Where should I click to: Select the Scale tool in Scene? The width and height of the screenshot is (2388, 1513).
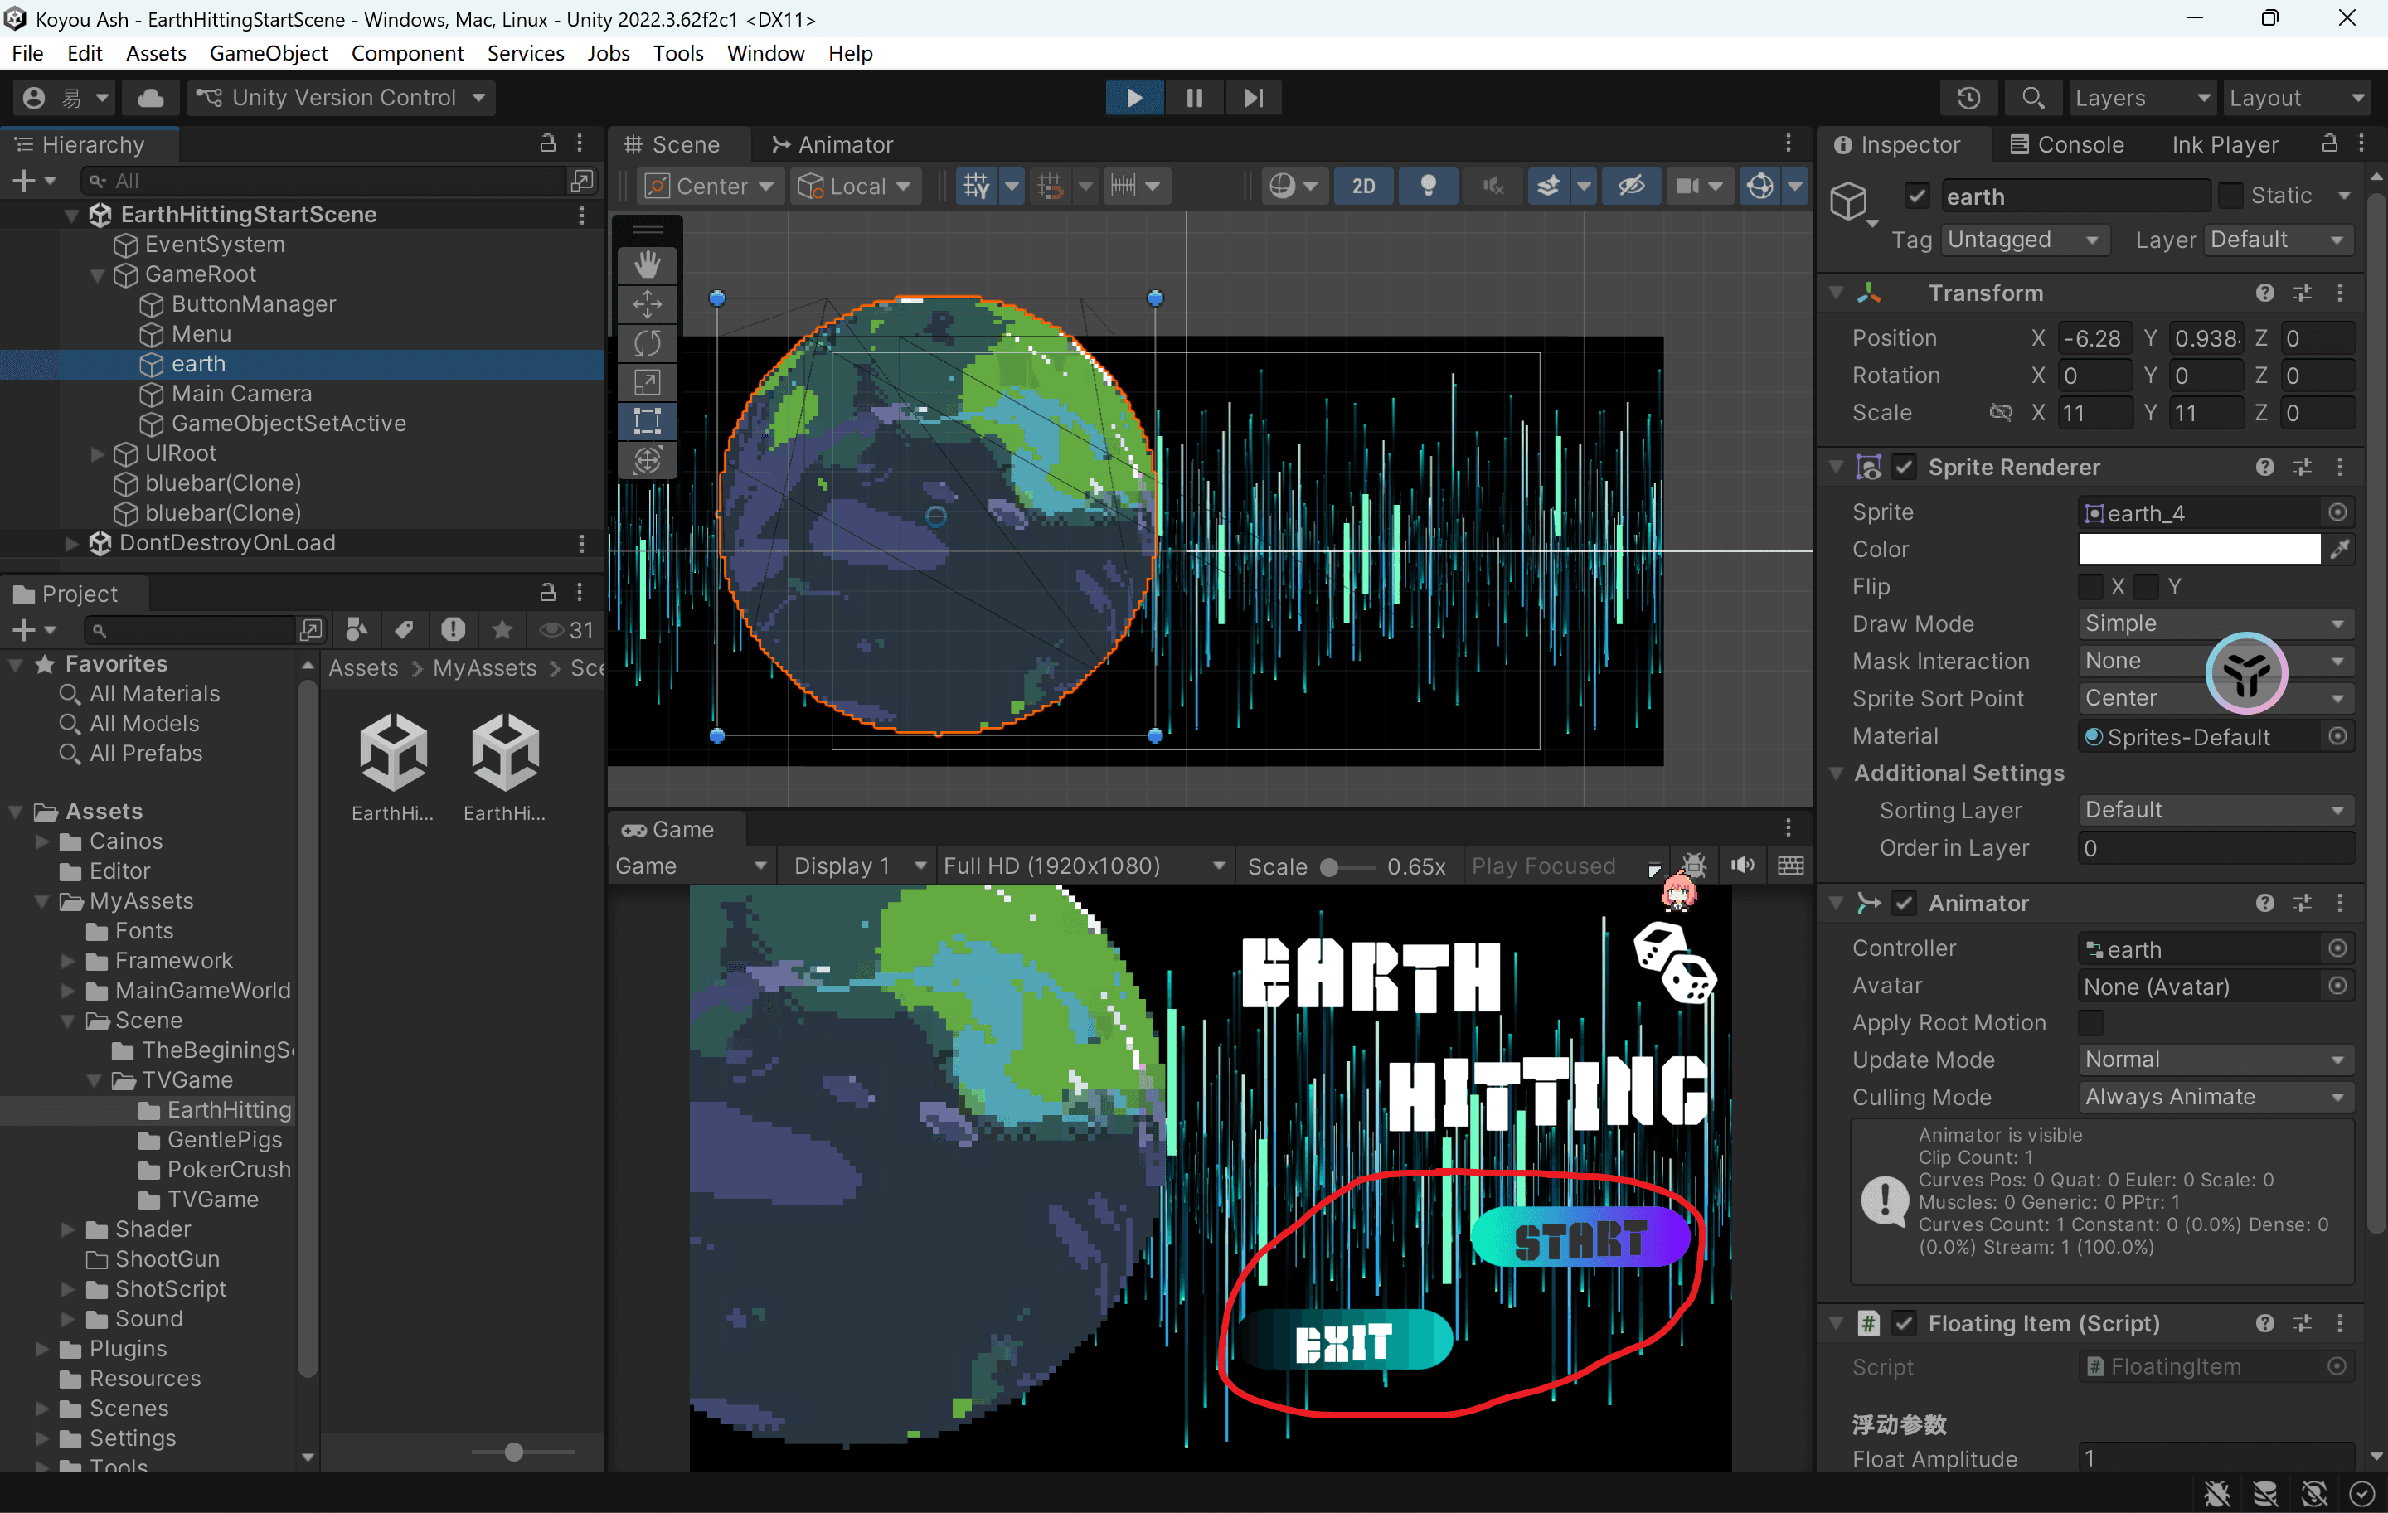click(x=648, y=383)
